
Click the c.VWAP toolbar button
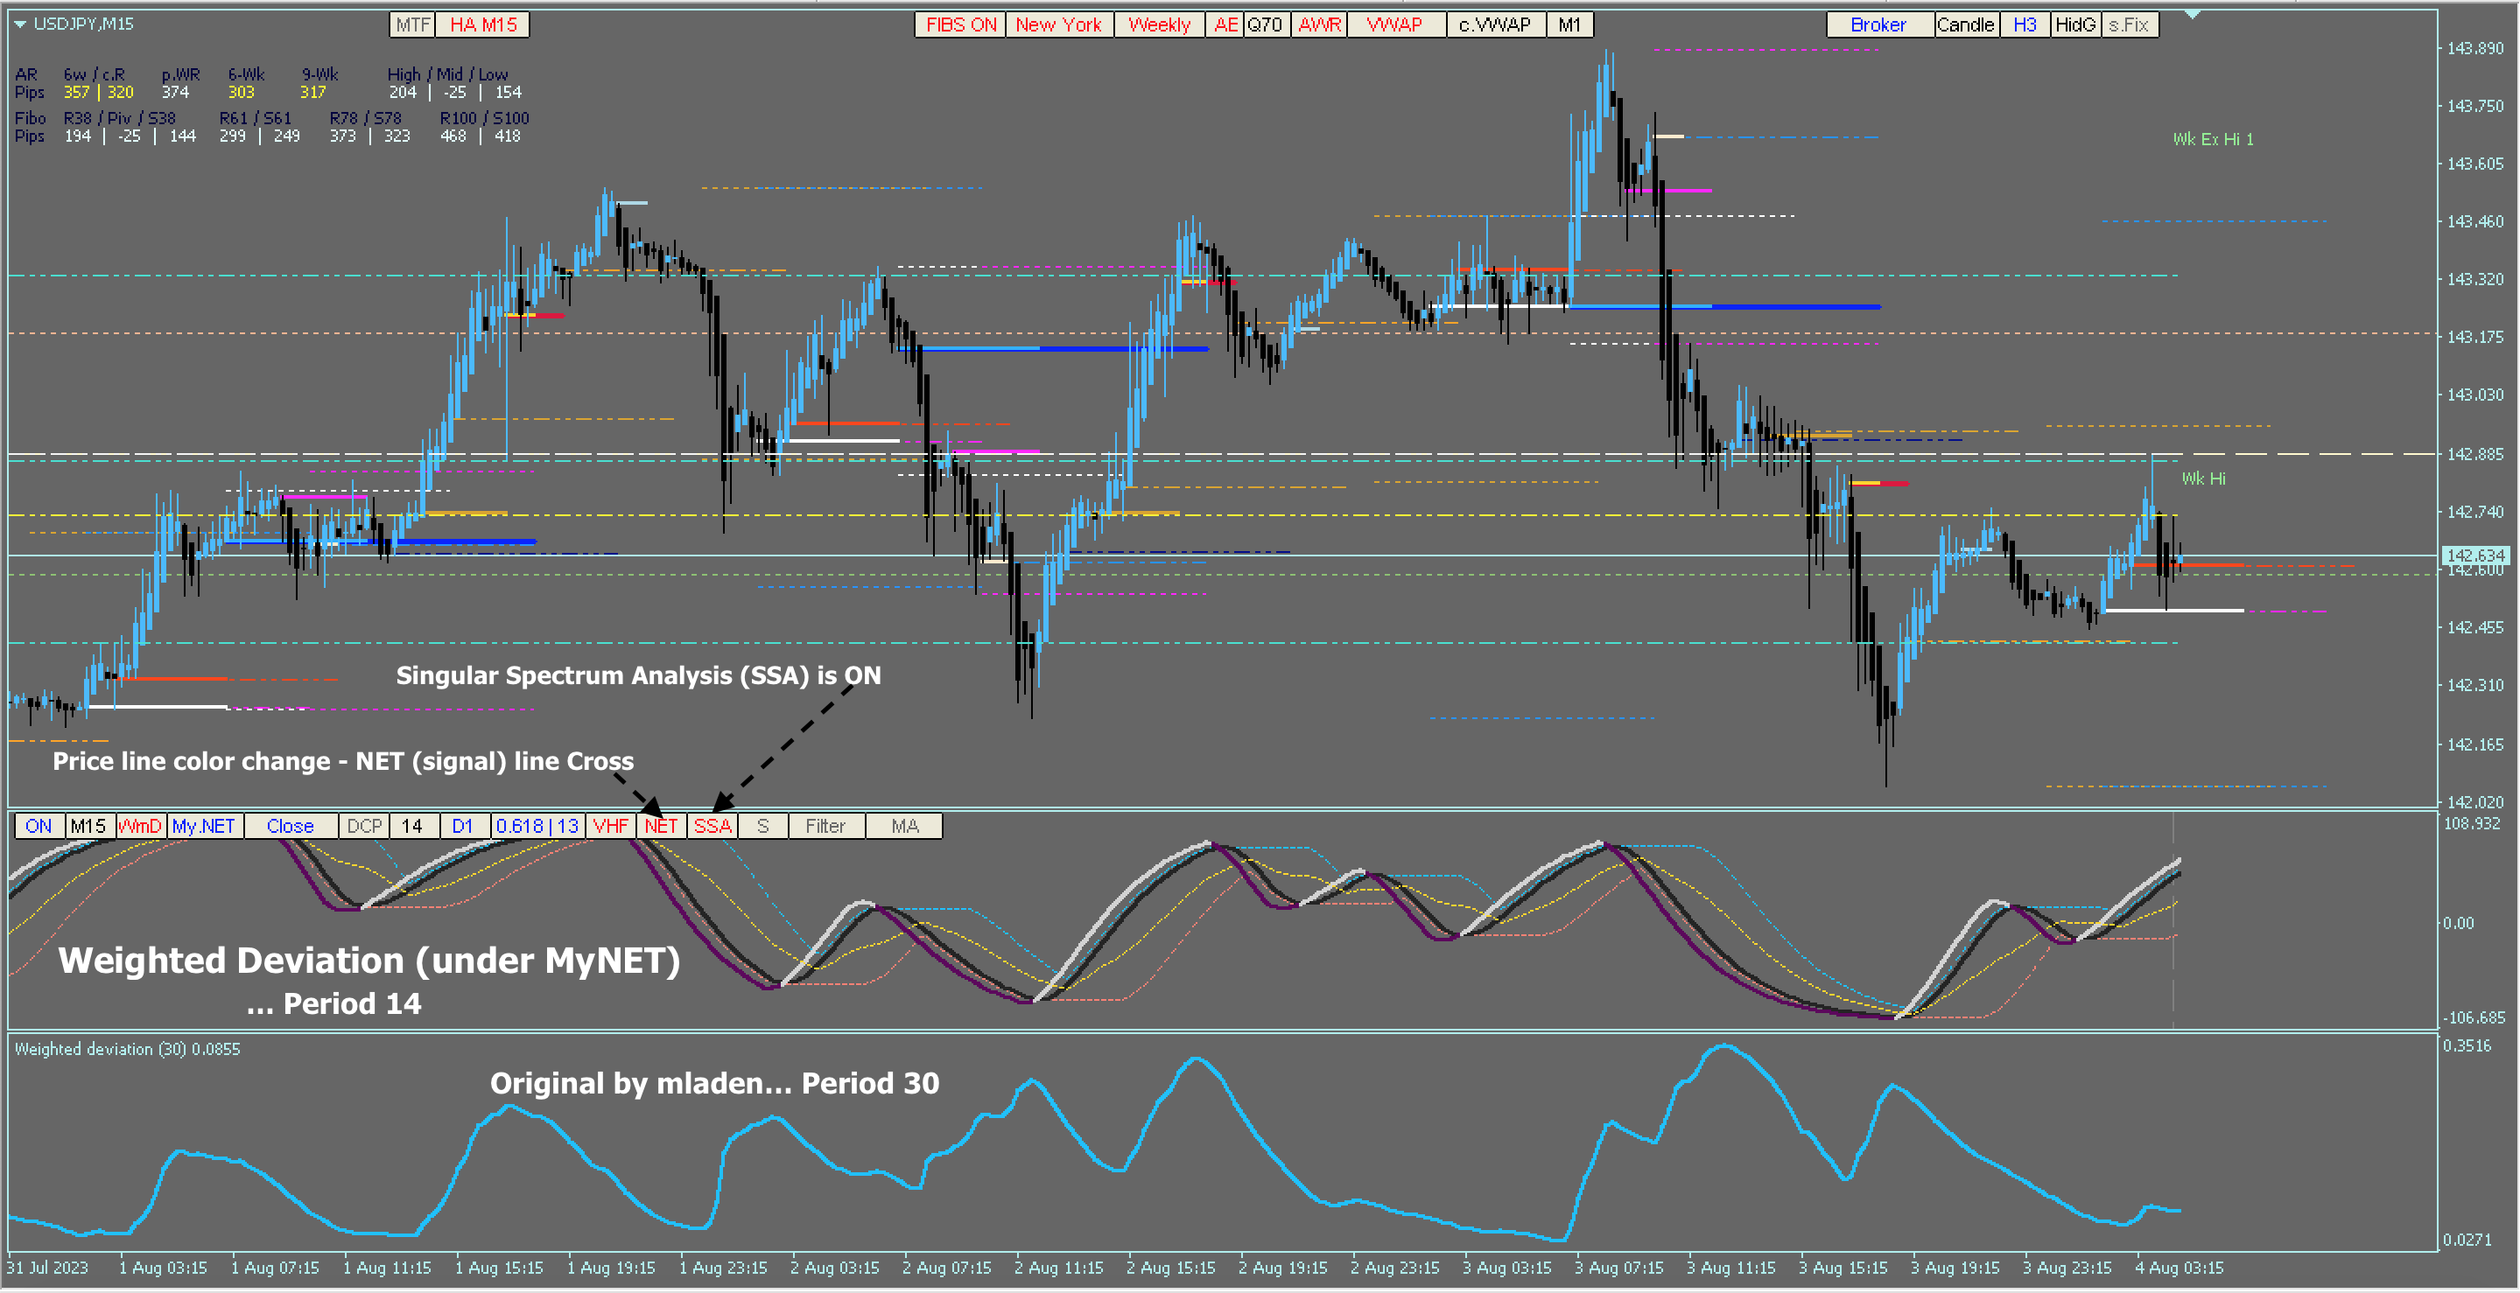pos(1494,24)
